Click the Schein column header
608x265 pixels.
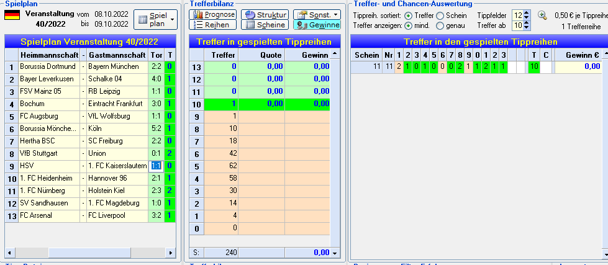click(x=367, y=55)
